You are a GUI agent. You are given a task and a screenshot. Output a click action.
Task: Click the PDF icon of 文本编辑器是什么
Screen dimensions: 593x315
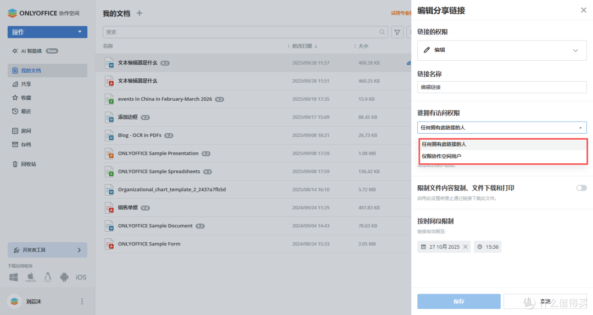[x=109, y=81]
